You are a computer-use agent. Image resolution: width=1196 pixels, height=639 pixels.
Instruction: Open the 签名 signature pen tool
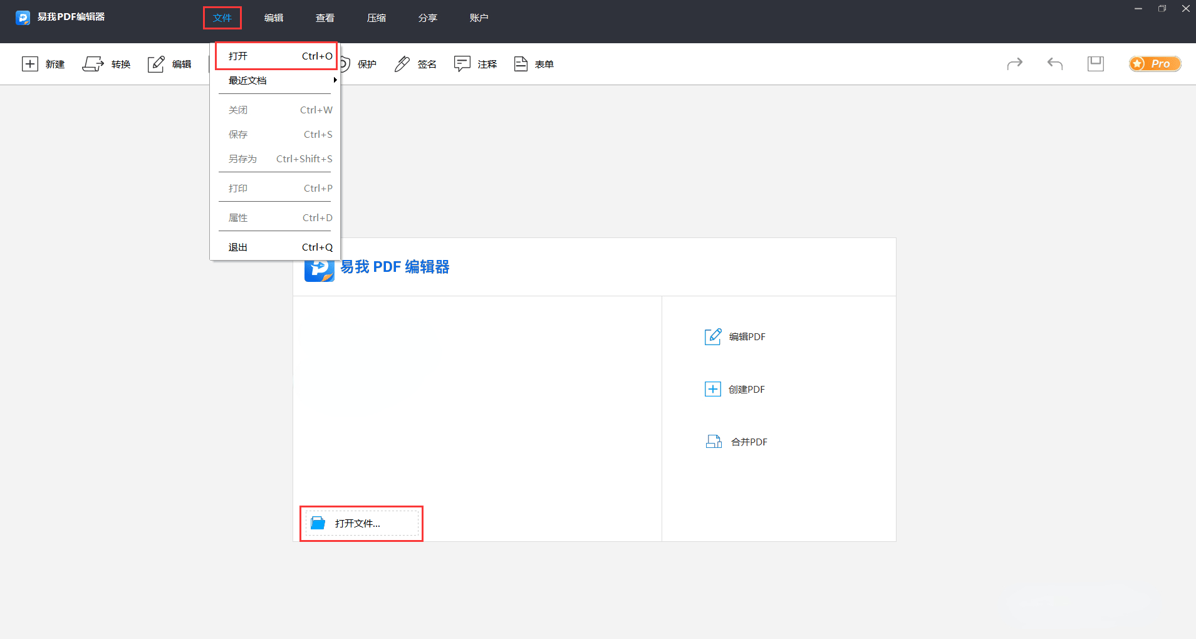click(402, 64)
